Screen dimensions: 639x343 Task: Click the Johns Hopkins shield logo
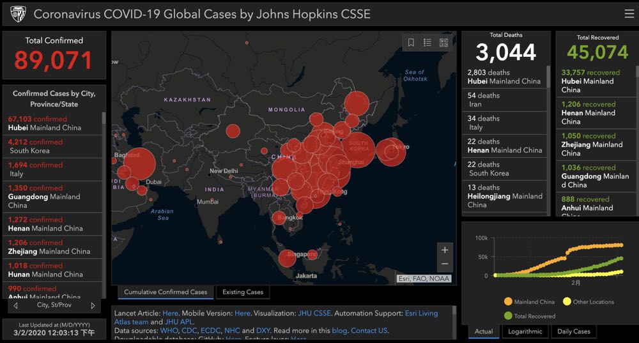17,14
